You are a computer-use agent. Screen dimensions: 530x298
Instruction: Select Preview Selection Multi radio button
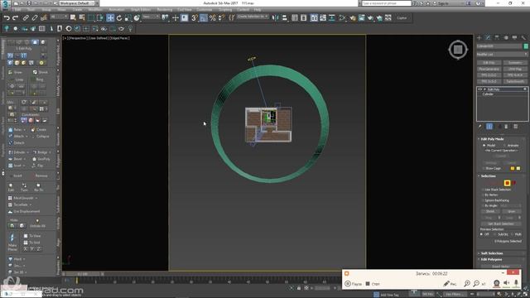(x=512, y=234)
